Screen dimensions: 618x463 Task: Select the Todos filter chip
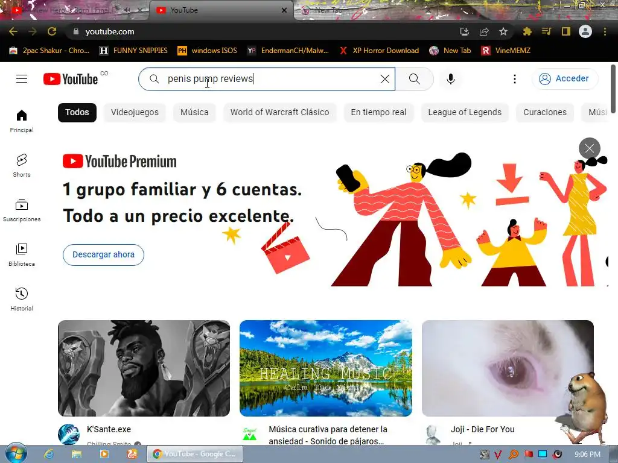point(77,112)
